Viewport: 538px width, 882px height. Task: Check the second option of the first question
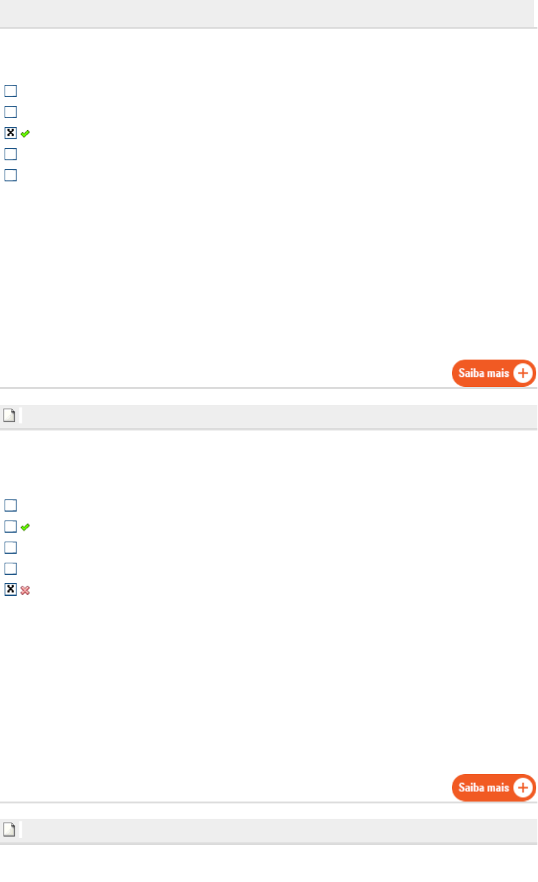pos(10,112)
